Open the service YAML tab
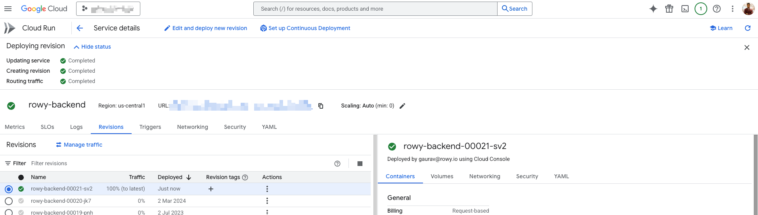This screenshot has width=758, height=215. [x=270, y=127]
